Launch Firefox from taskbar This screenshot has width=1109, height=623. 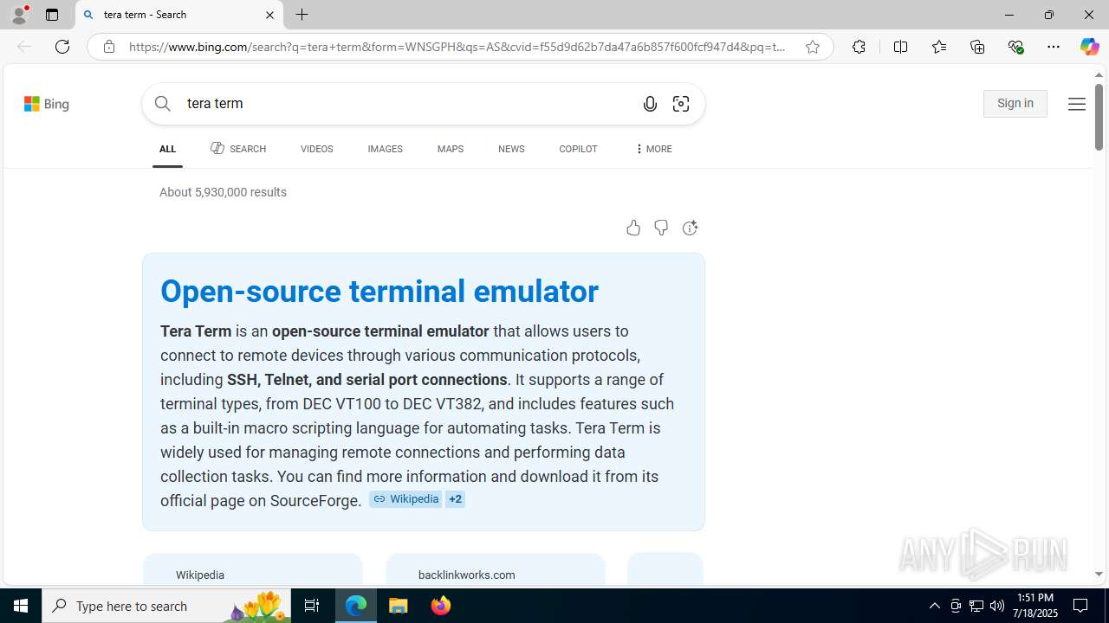[x=441, y=606]
